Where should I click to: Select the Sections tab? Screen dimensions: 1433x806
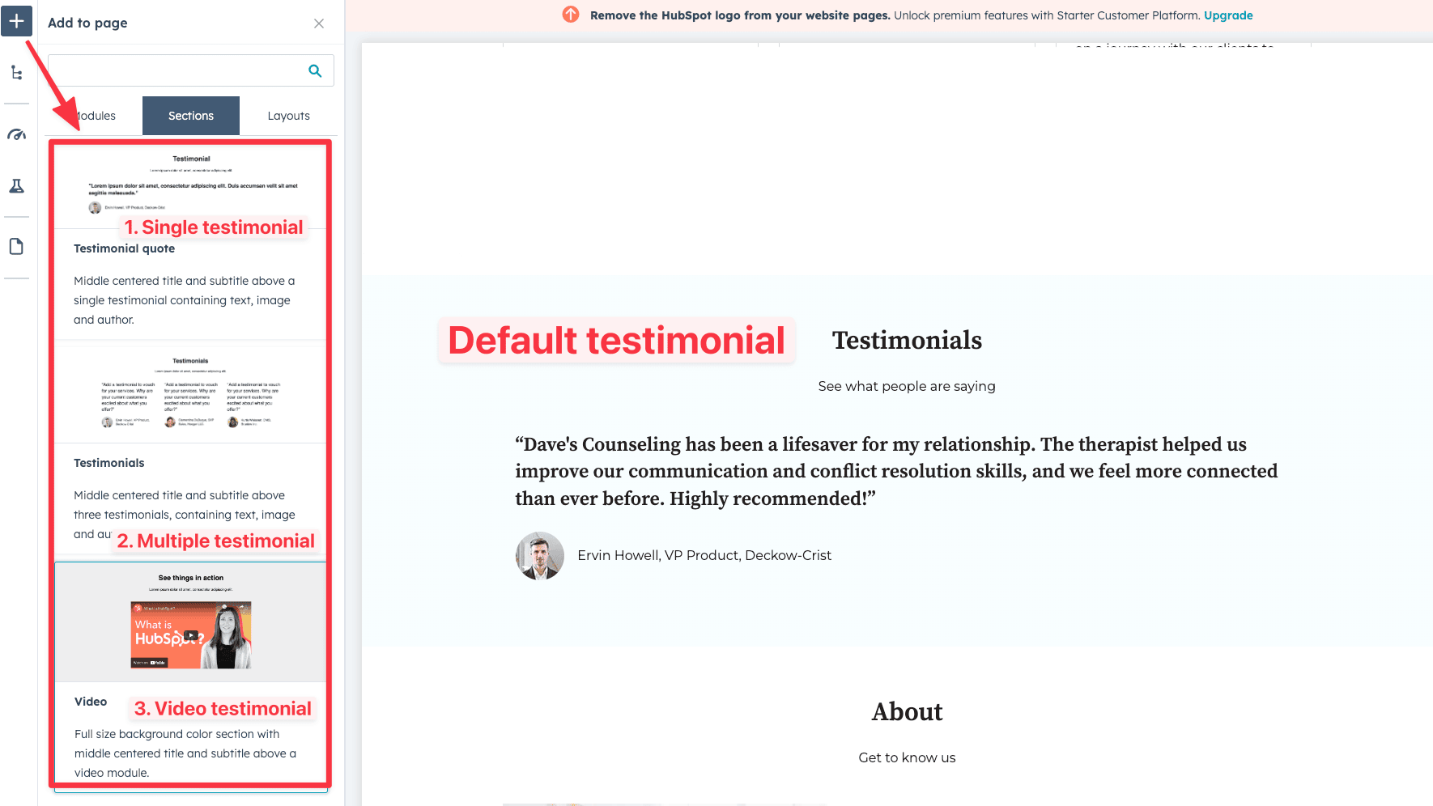[x=190, y=115]
